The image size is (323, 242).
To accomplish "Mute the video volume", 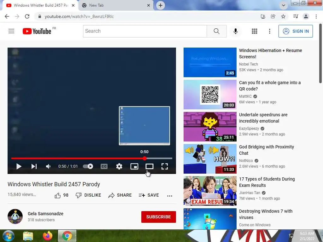I will (48, 166).
